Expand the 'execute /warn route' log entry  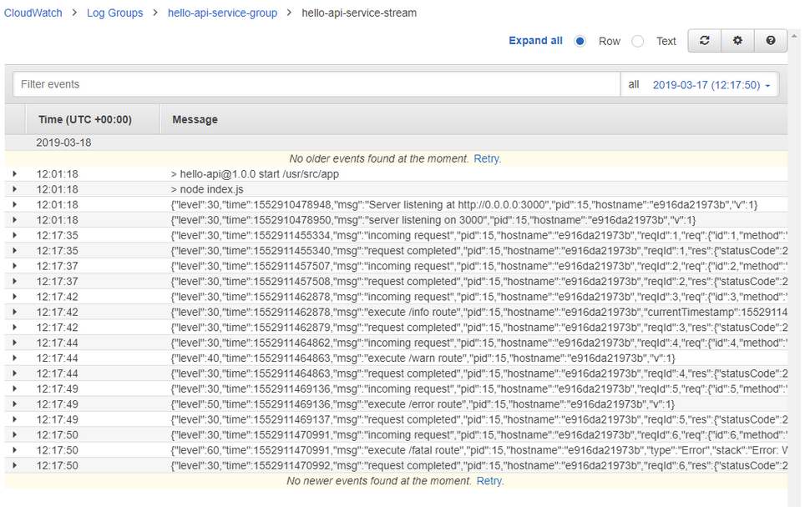point(15,358)
